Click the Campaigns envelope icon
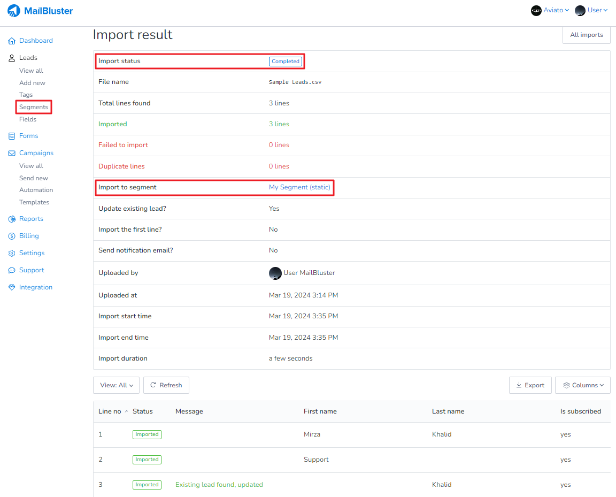This screenshot has height=497, width=616. tap(12, 153)
